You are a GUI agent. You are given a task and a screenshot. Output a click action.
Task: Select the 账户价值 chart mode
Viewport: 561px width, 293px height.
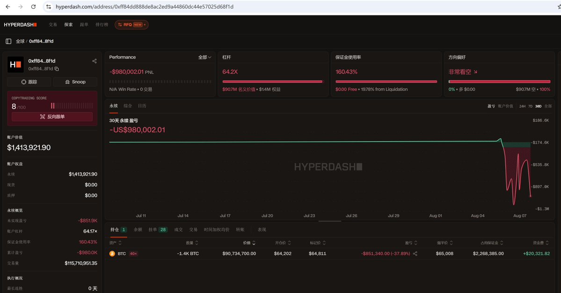pyautogui.click(x=505, y=106)
